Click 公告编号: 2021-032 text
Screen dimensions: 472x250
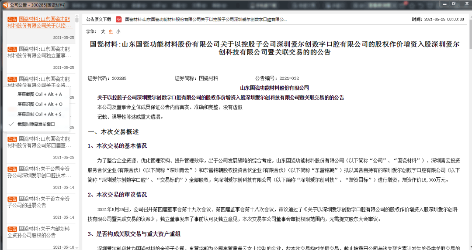pyautogui.click(x=277, y=78)
